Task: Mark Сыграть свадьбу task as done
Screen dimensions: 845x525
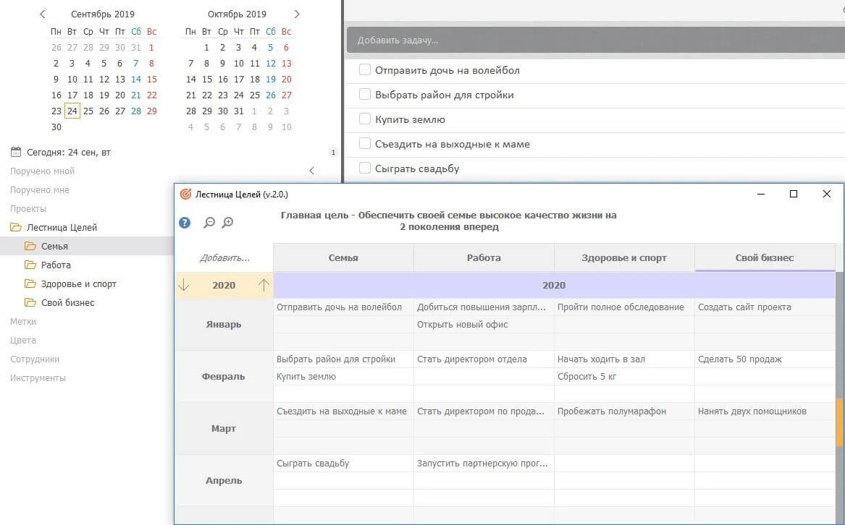Action: click(x=365, y=168)
